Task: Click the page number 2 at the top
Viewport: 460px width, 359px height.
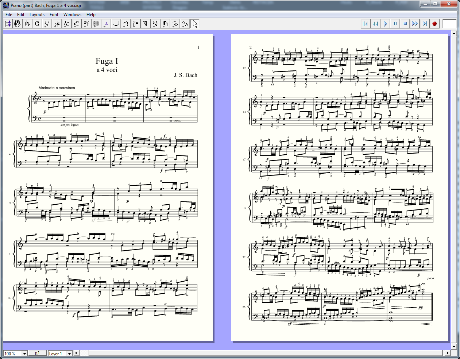Action: click(251, 47)
